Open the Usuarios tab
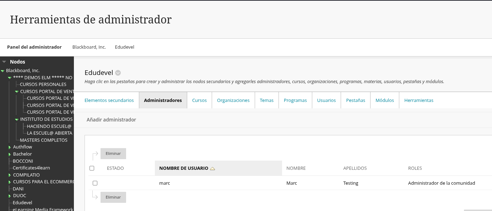 [x=326, y=100]
